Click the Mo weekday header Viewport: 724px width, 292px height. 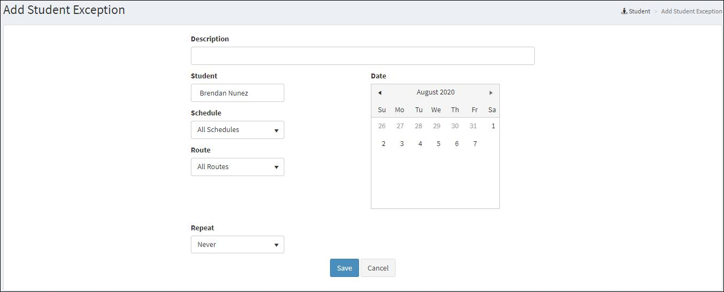click(x=399, y=110)
